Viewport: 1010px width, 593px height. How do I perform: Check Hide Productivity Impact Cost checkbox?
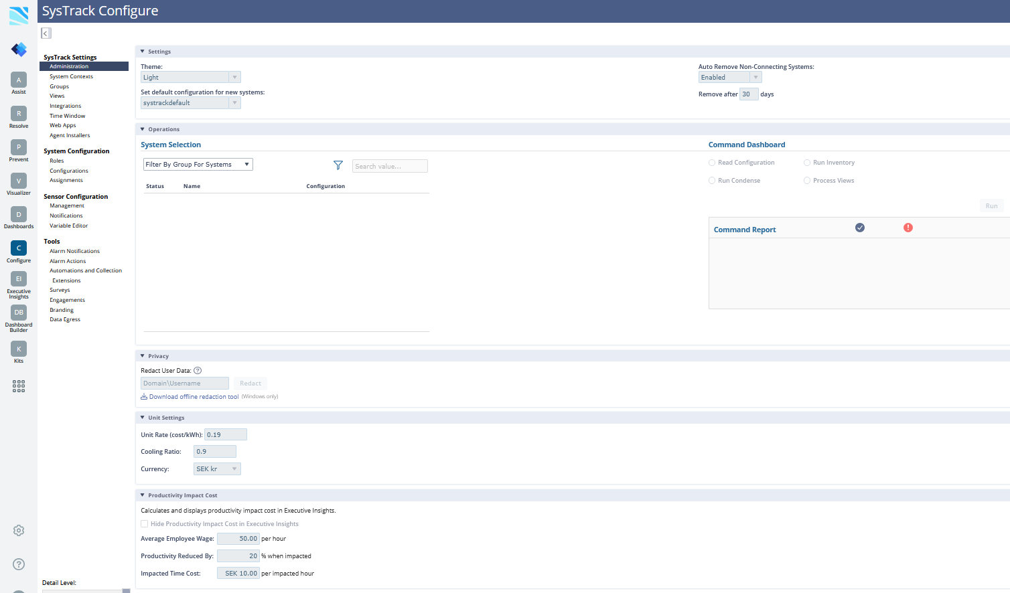click(145, 524)
